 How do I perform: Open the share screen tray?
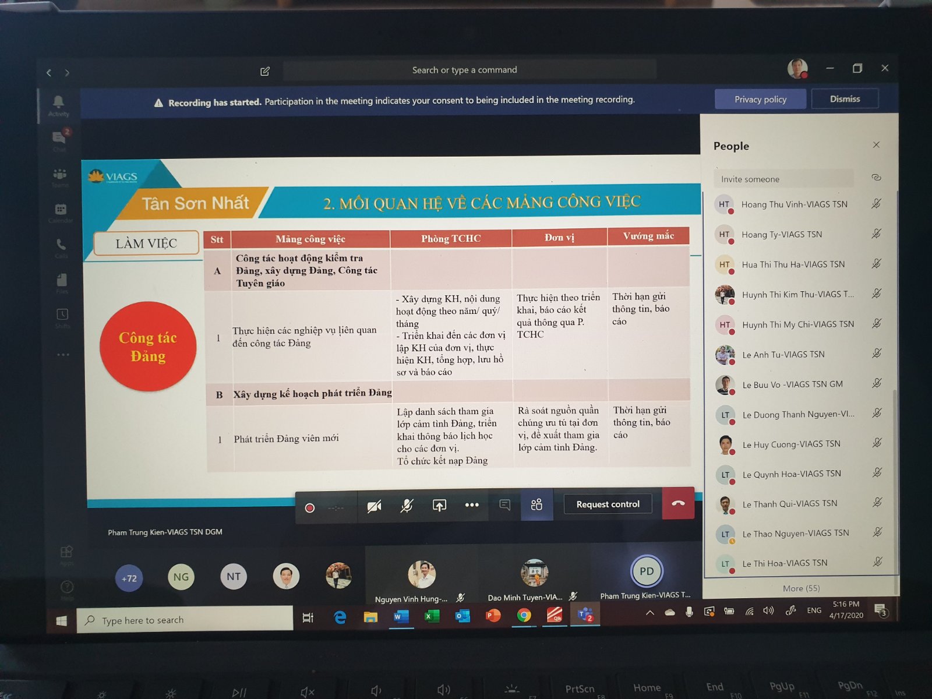point(439,505)
